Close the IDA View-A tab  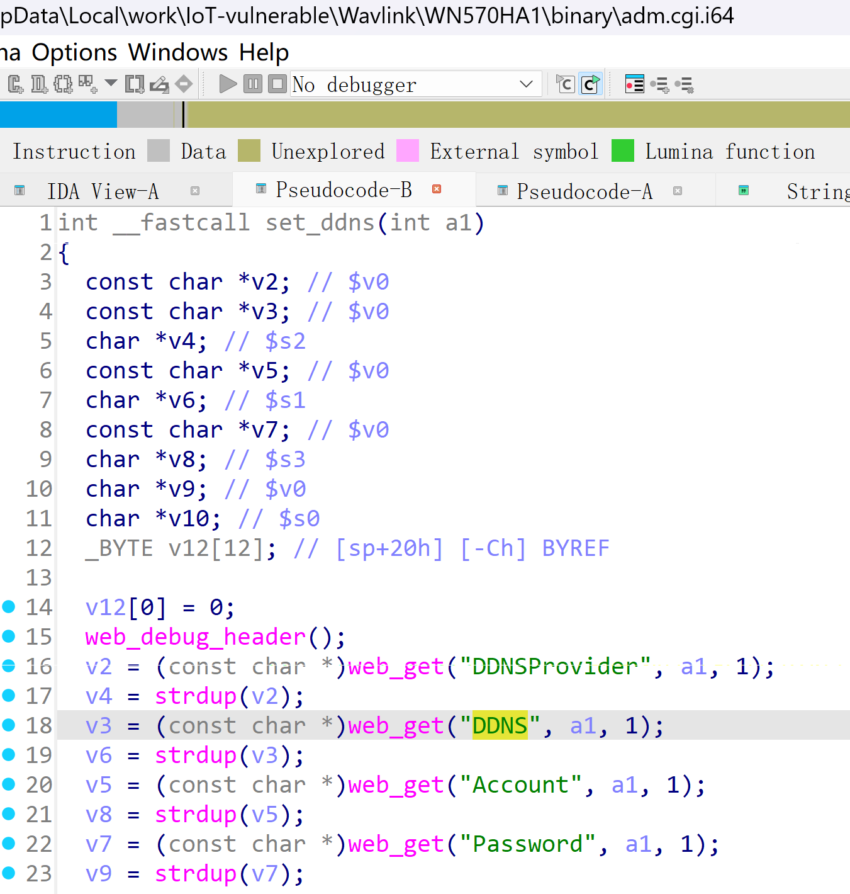point(195,191)
